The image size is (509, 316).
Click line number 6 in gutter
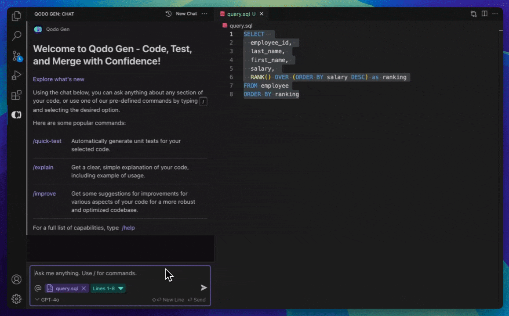point(231,77)
